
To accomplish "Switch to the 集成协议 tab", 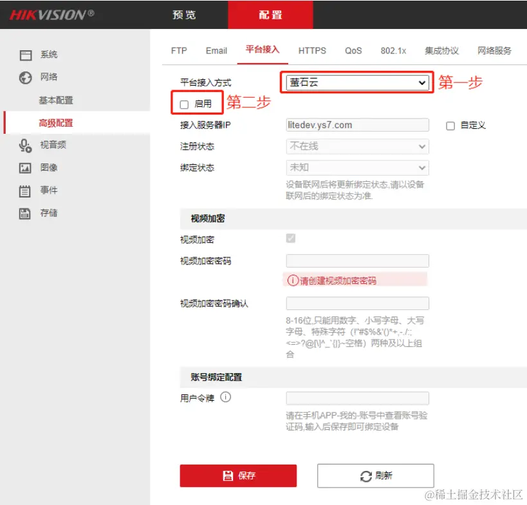I will pos(441,51).
